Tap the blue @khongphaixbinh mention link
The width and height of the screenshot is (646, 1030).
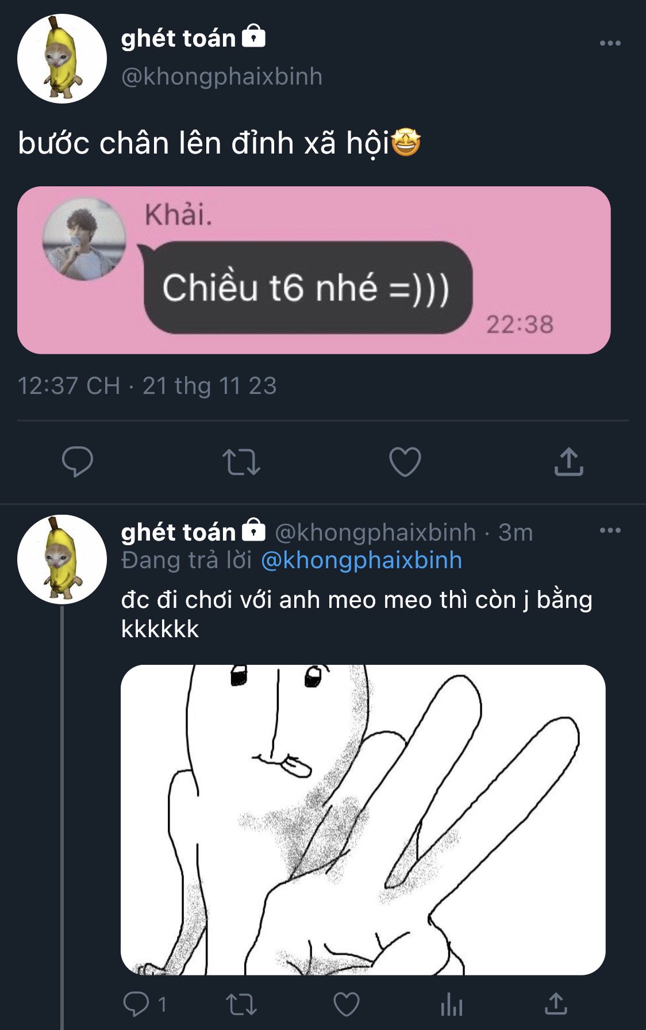click(362, 560)
